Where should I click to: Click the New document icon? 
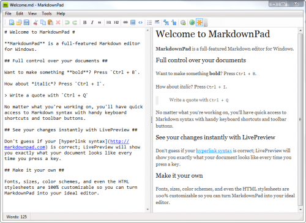click(12, 23)
